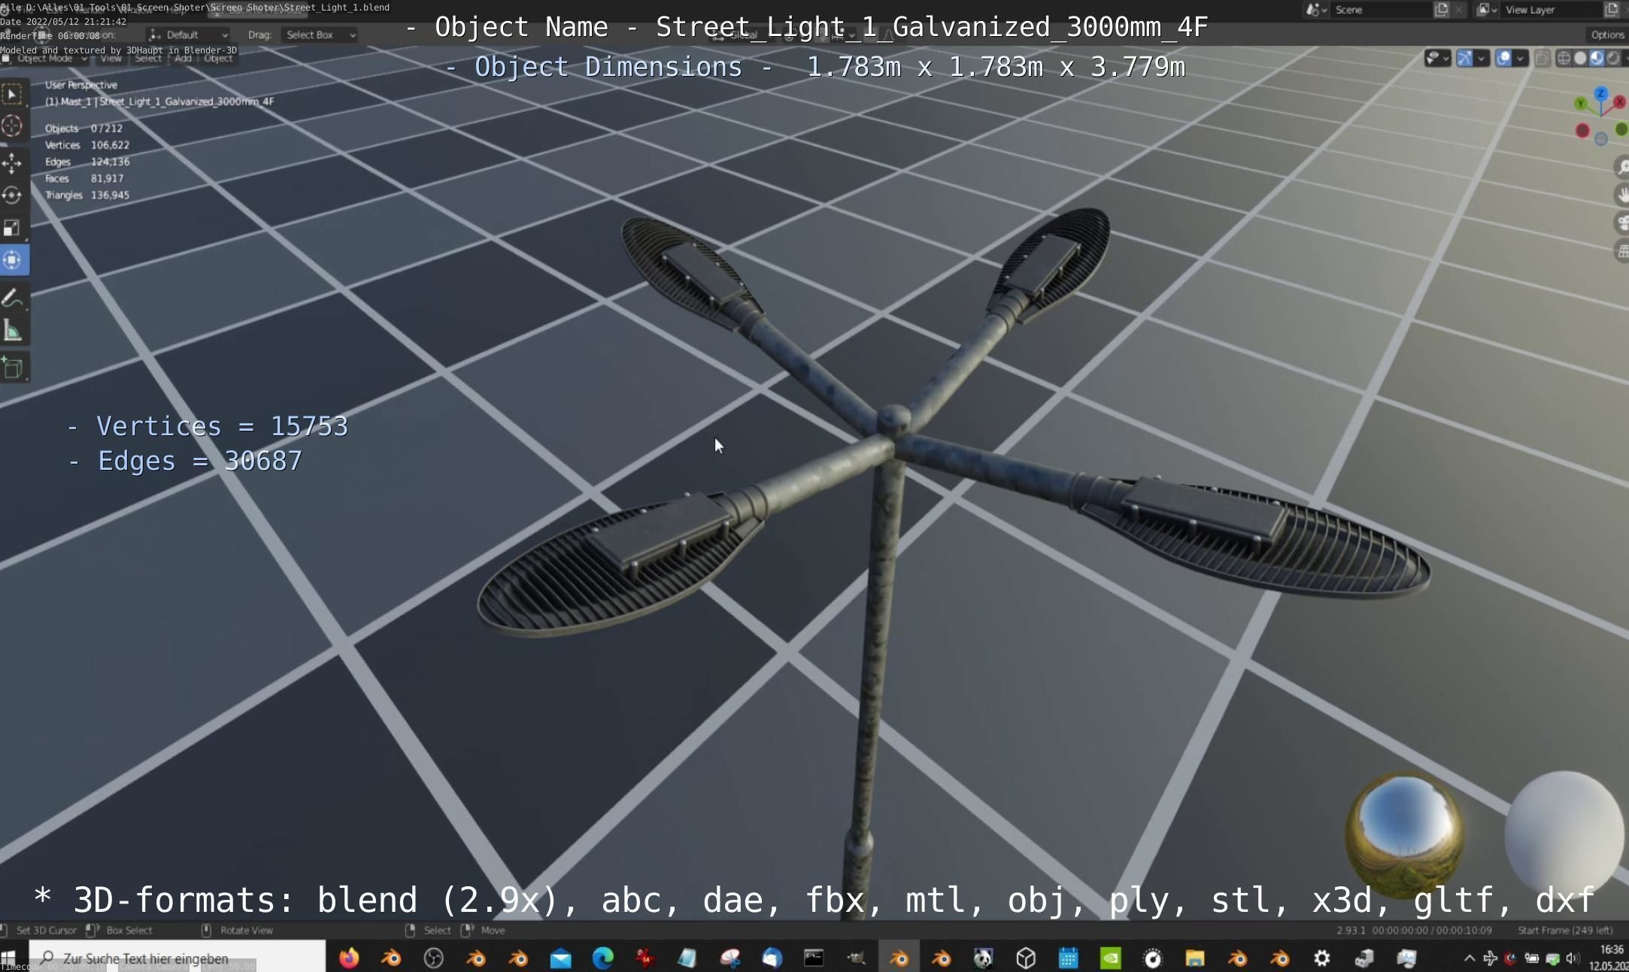Click the Pan hand navigation button
The image size is (1629, 972).
(x=1621, y=195)
